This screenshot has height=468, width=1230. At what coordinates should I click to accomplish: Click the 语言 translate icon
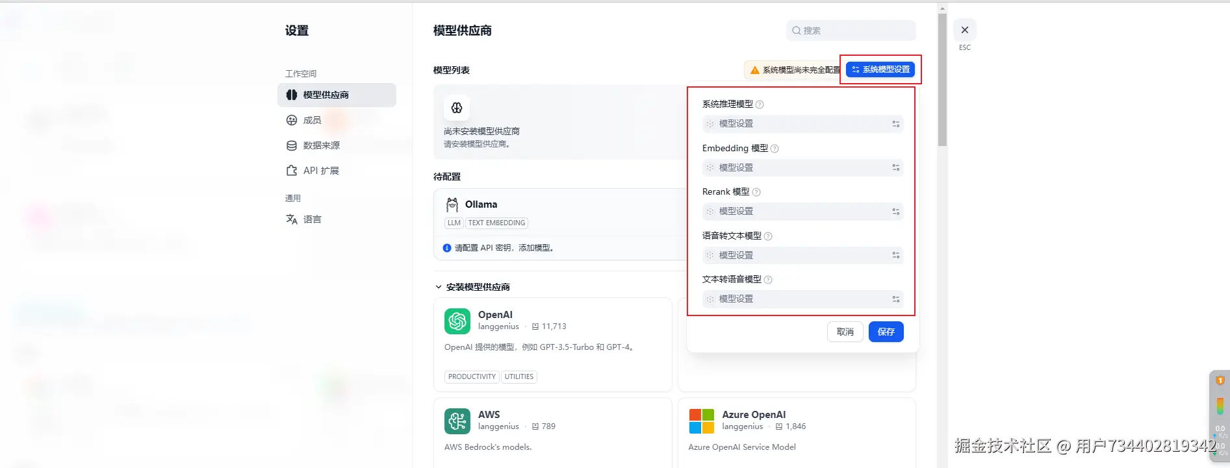292,219
